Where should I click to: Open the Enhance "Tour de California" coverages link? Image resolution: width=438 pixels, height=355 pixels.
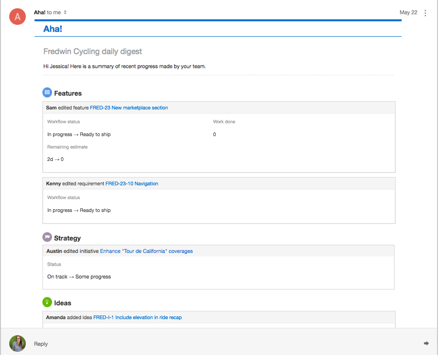click(x=146, y=251)
